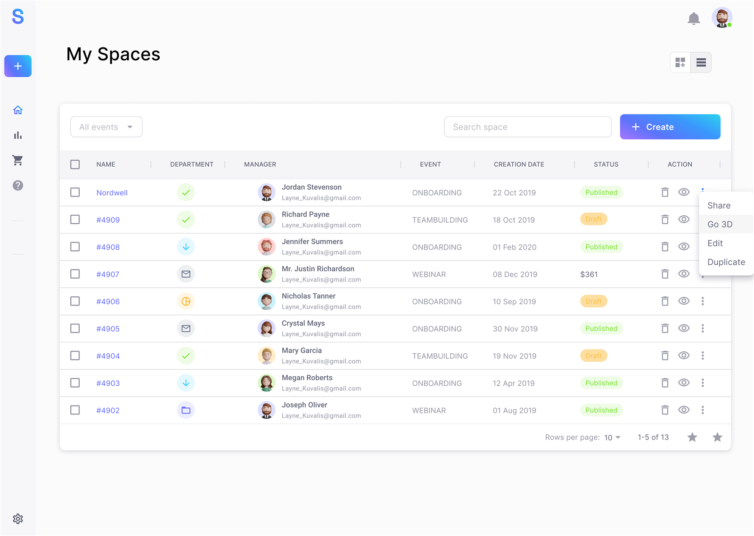Click trash icon for space #4909
Image resolution: width=754 pixels, height=536 pixels.
point(665,219)
